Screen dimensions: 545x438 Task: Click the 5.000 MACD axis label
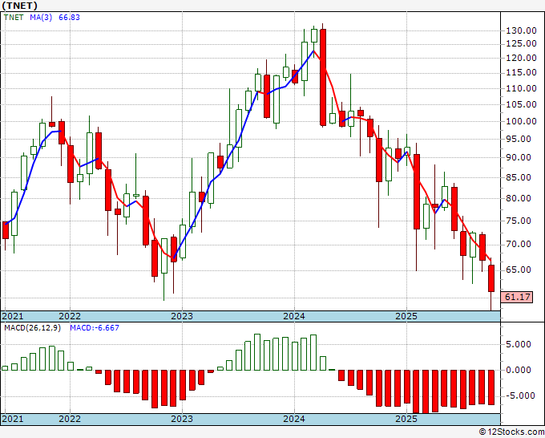click(519, 344)
